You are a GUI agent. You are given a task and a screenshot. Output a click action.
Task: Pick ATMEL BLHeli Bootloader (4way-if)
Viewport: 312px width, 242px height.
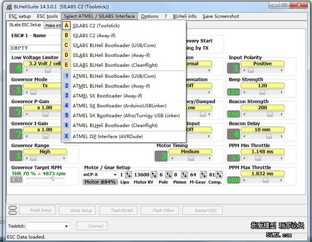pos(123,86)
